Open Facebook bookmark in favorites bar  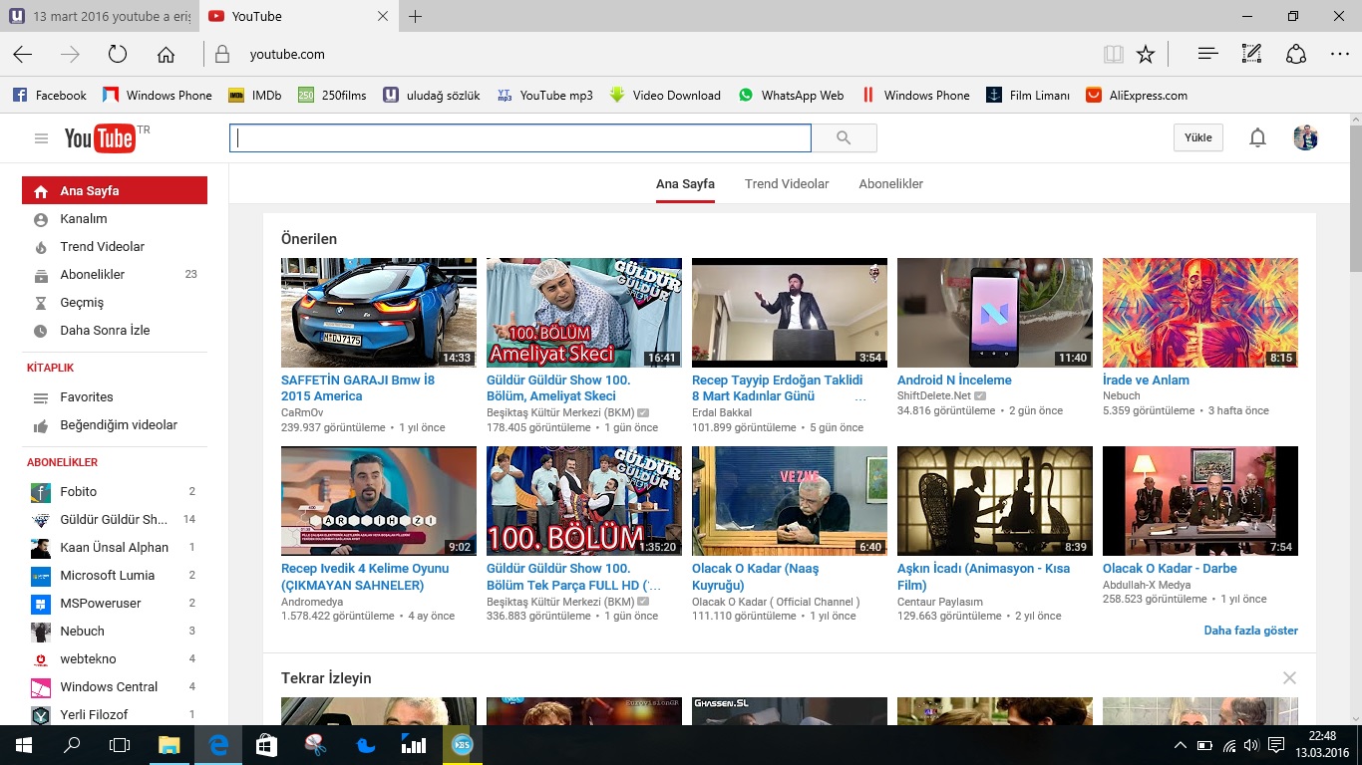pyautogui.click(x=49, y=96)
